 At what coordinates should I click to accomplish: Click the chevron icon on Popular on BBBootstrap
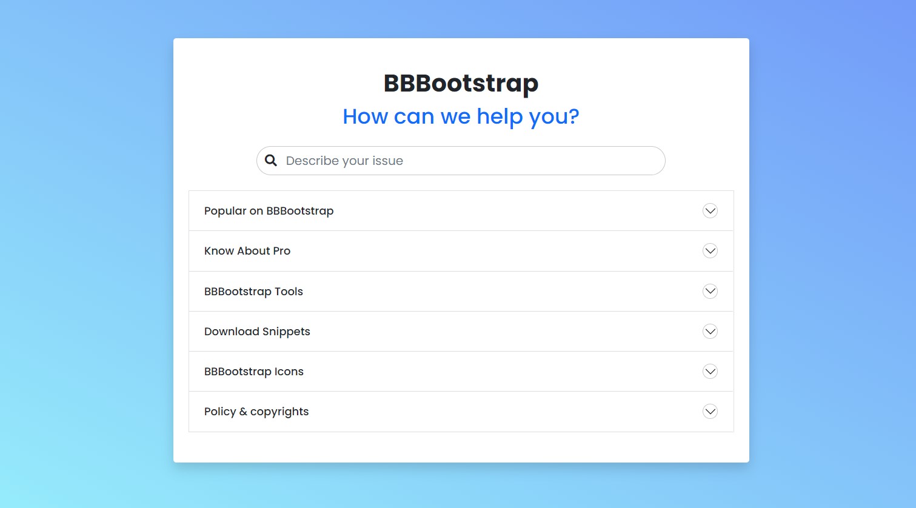(710, 210)
